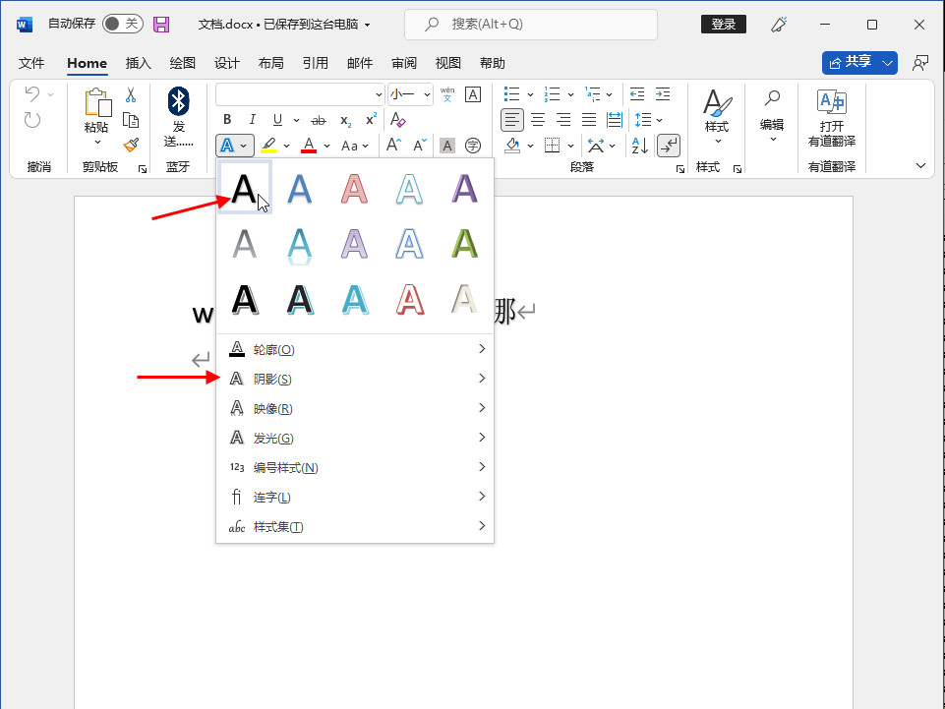This screenshot has width=945, height=709.
Task: Switch to the 设计 tab
Action: click(226, 63)
